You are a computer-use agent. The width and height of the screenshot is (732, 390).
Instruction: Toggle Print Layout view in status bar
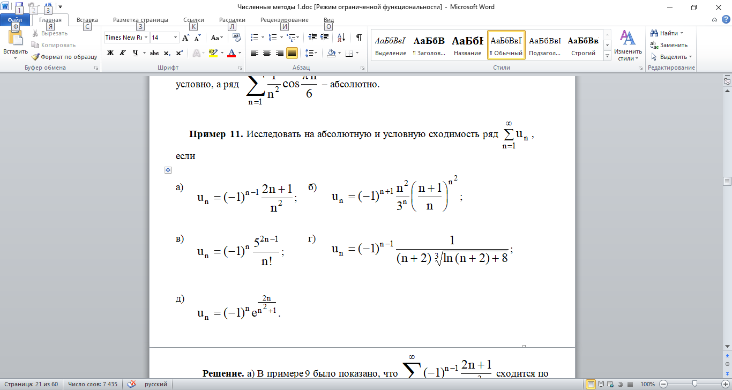tap(591, 384)
